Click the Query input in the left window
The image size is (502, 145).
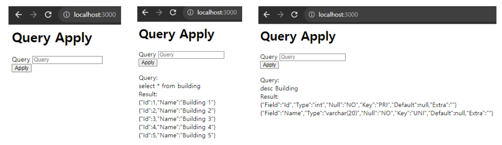click(x=68, y=60)
